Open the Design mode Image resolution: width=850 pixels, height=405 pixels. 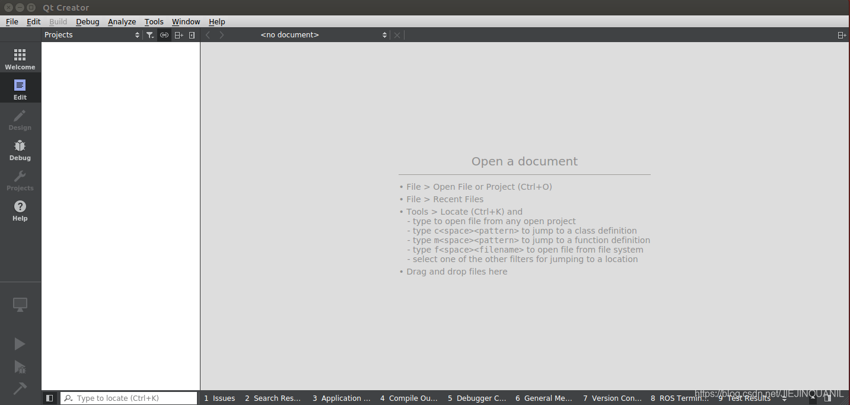20,119
